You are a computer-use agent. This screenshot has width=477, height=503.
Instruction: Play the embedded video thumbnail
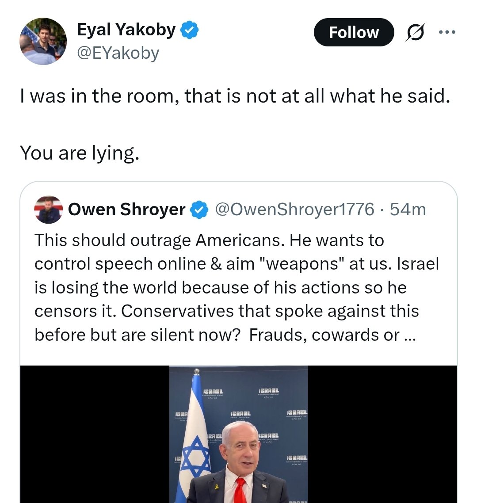click(x=239, y=434)
